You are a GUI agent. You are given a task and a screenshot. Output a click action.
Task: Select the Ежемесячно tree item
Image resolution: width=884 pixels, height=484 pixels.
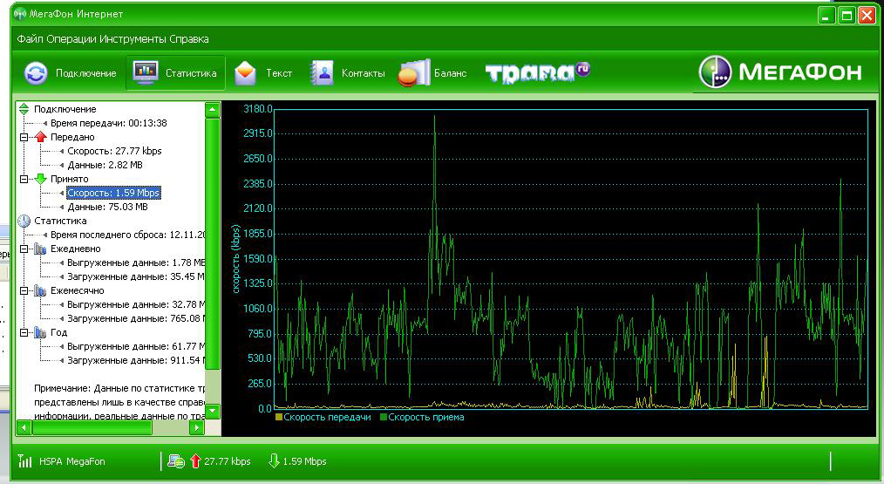78,290
